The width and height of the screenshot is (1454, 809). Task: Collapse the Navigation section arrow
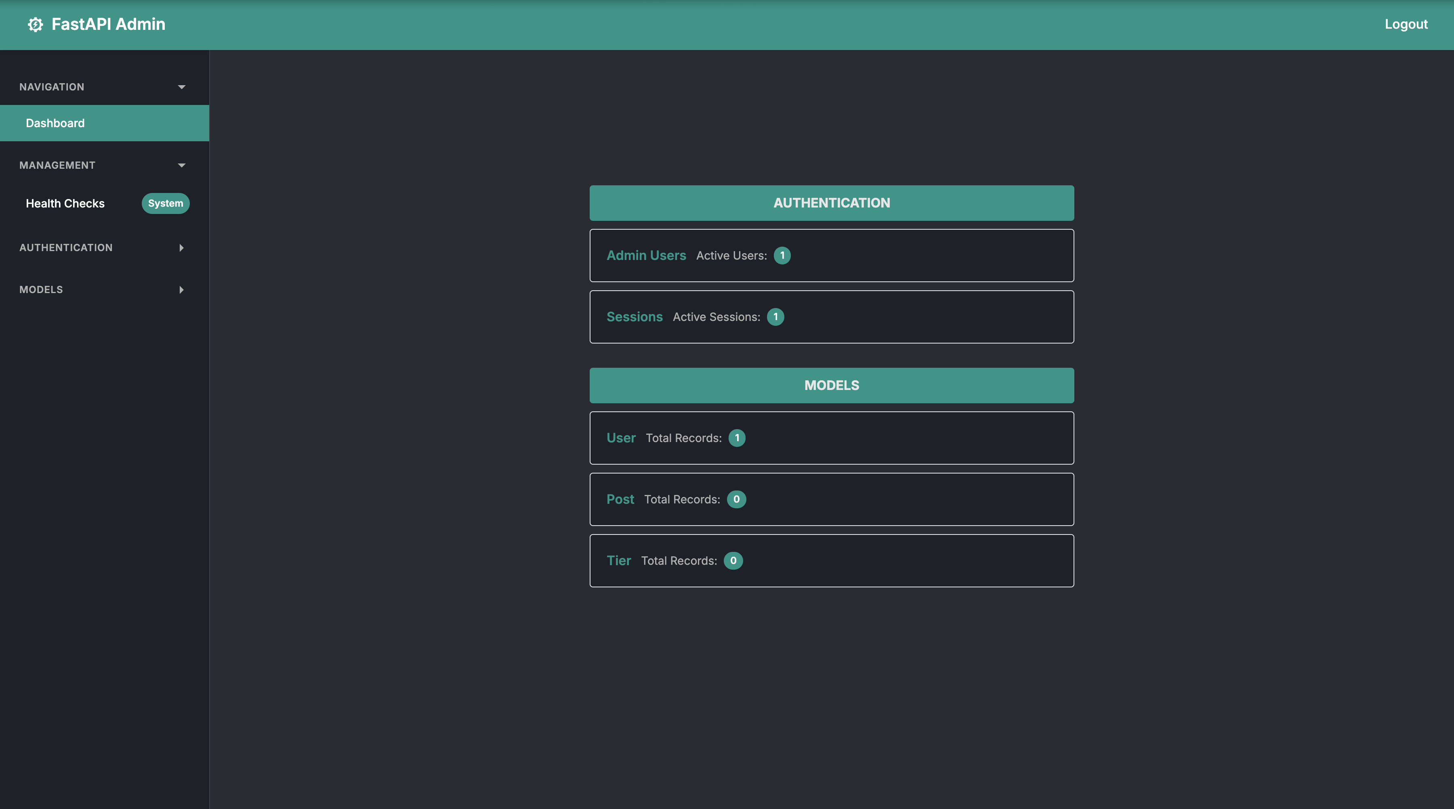coord(181,87)
